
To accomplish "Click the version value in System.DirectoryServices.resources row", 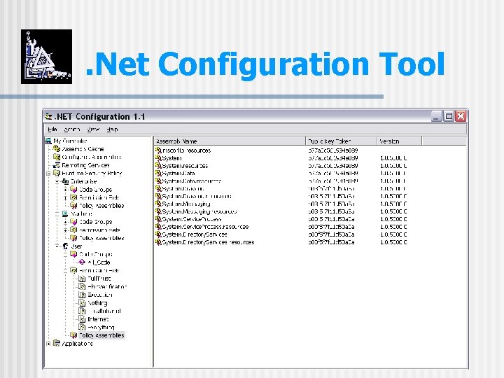I will (x=393, y=242).
